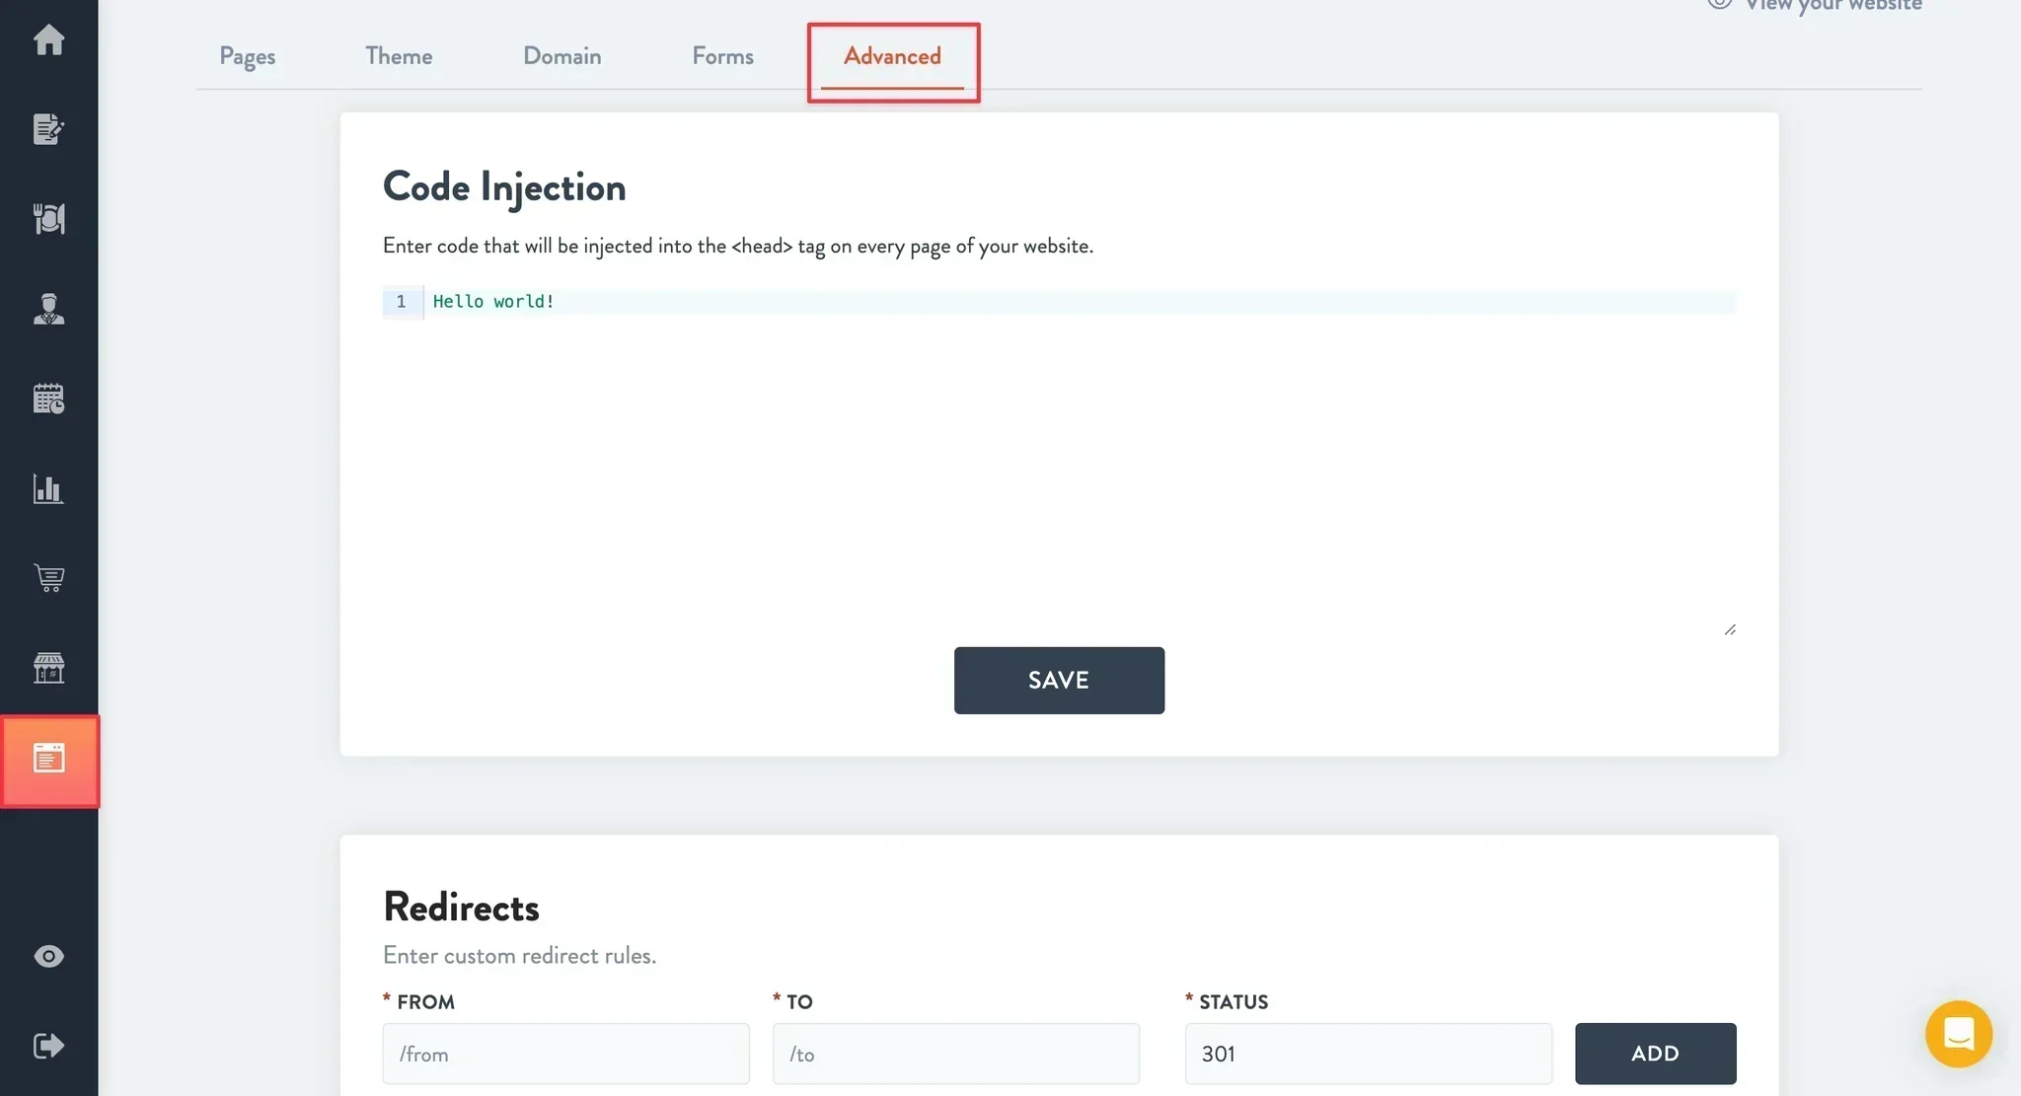Open the shopping cart orders icon
This screenshot has height=1096, width=2021.
pos(48,578)
